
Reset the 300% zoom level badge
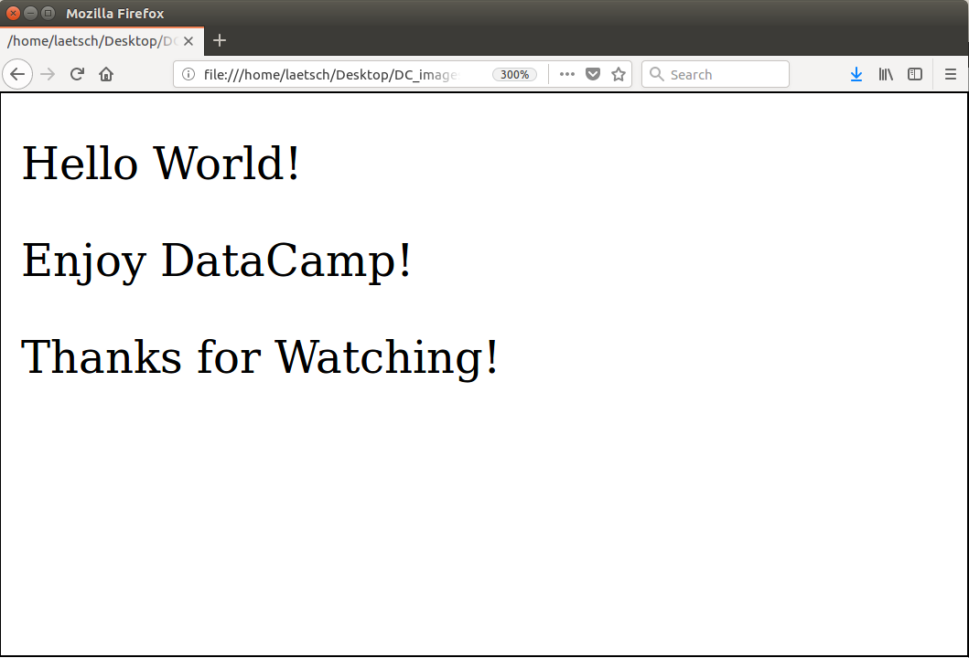(x=514, y=75)
